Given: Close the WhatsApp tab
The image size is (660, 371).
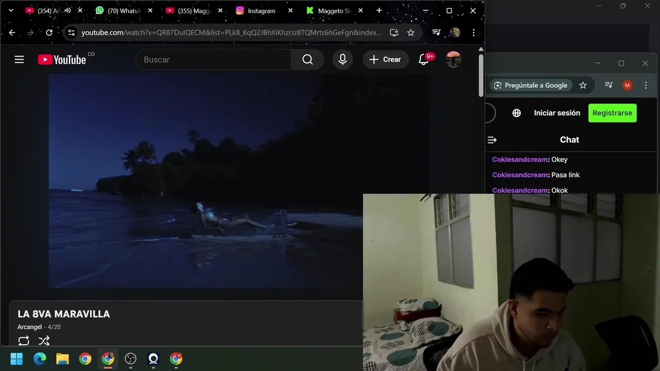Looking at the screenshot, I should point(150,10).
